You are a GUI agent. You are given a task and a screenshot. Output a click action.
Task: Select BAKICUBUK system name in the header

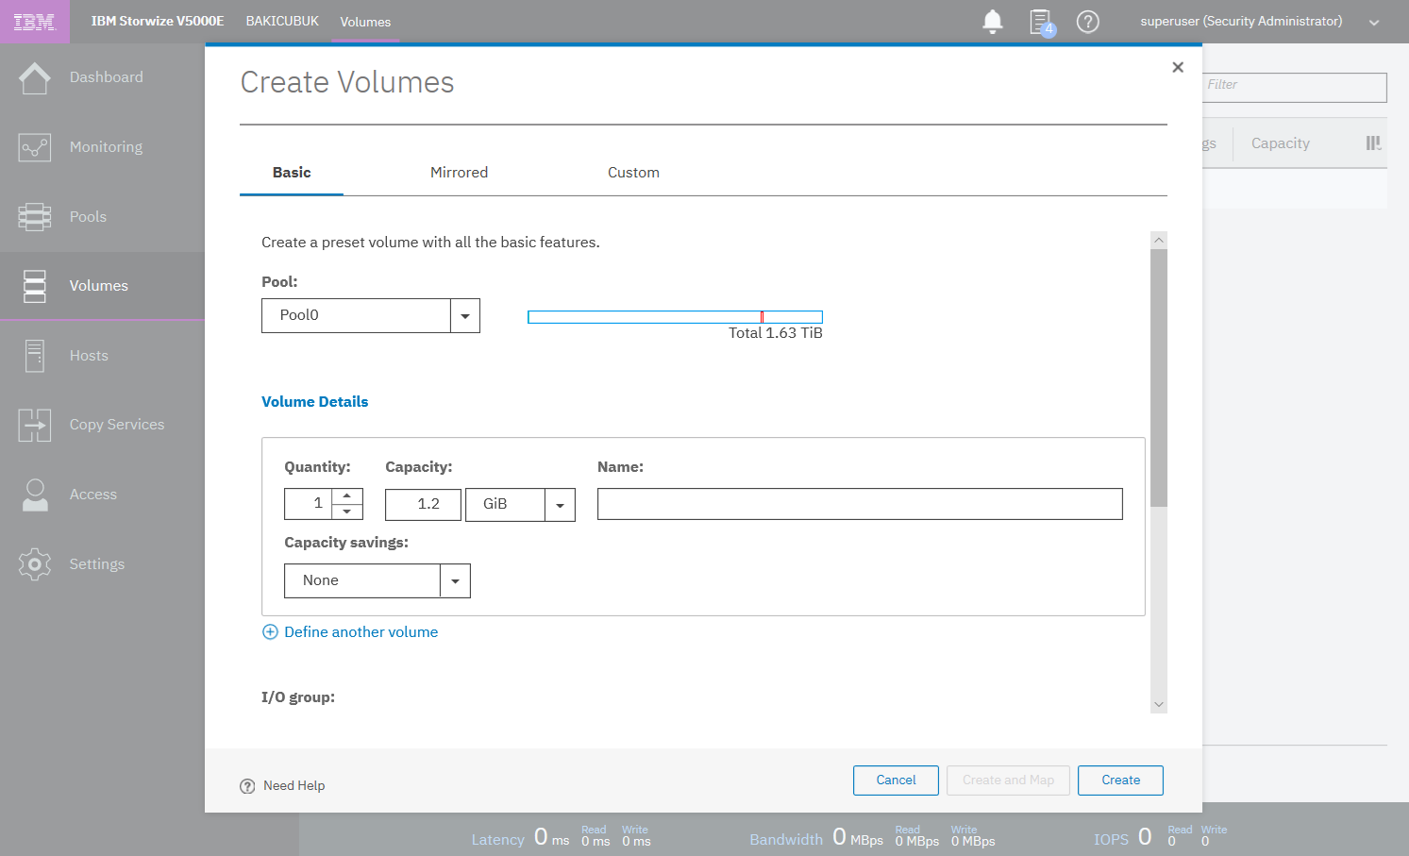282,21
